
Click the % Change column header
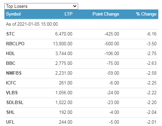point(146,14)
